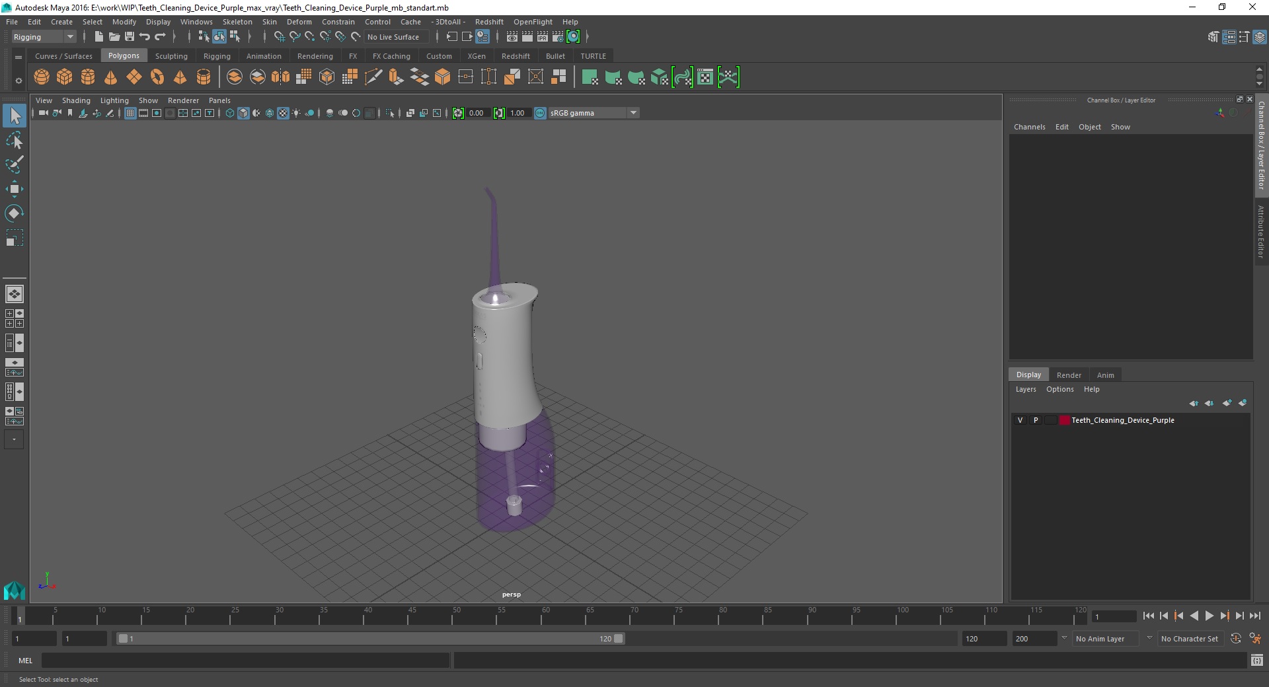Open the Skeleton menu

pyautogui.click(x=237, y=22)
